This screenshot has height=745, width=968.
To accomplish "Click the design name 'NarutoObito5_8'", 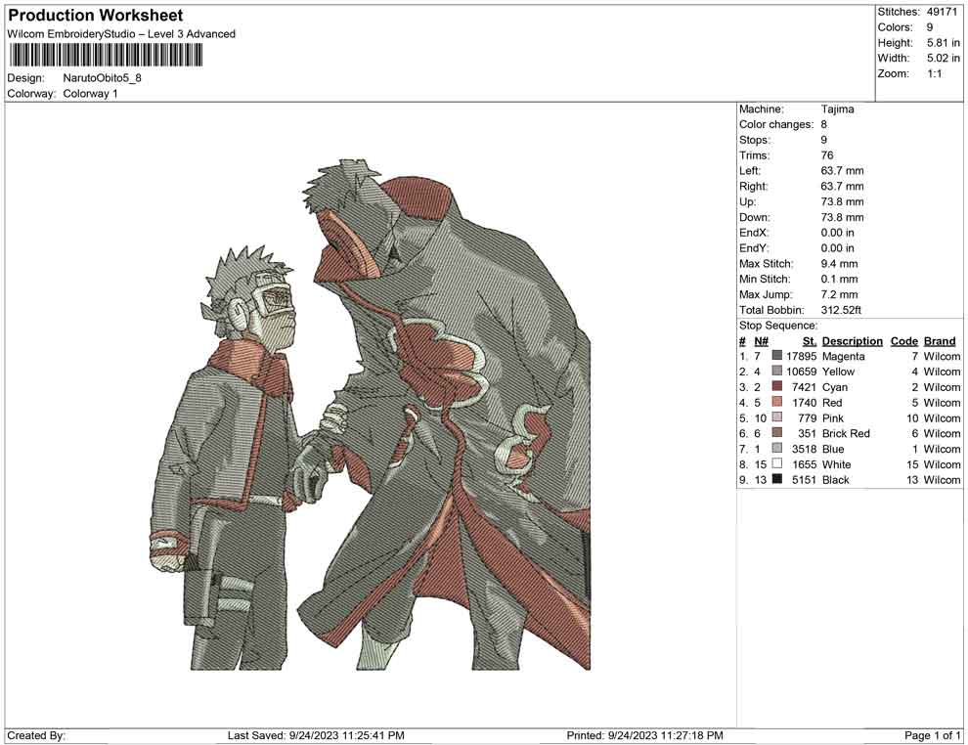I will [102, 78].
